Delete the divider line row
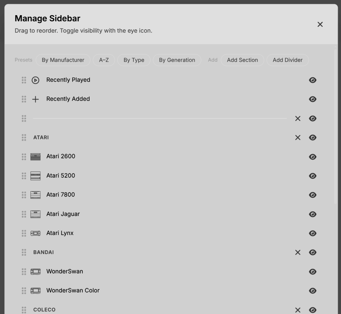 [x=298, y=119]
